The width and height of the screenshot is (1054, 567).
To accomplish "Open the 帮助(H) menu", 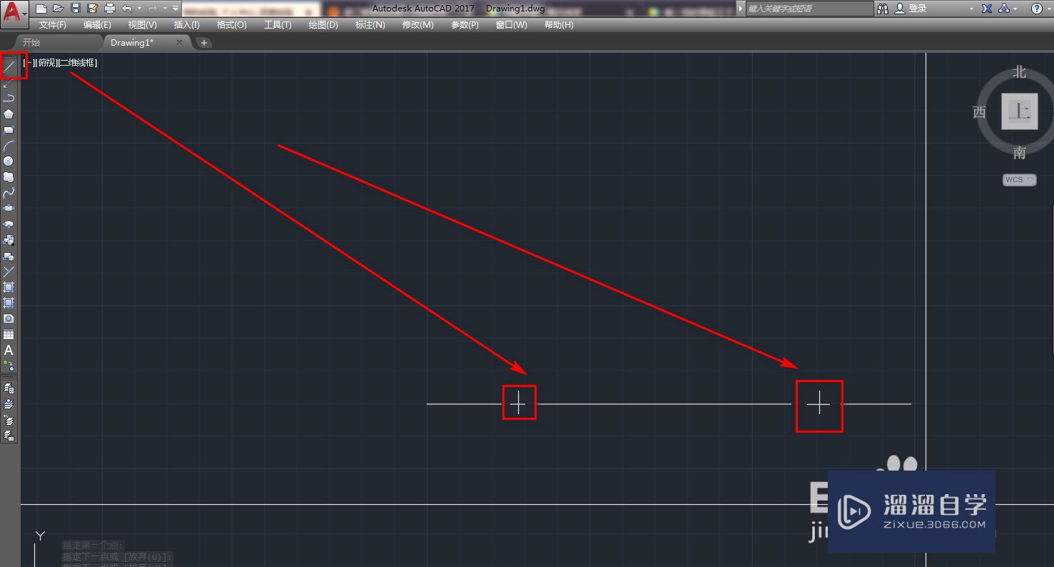I will pos(559,24).
